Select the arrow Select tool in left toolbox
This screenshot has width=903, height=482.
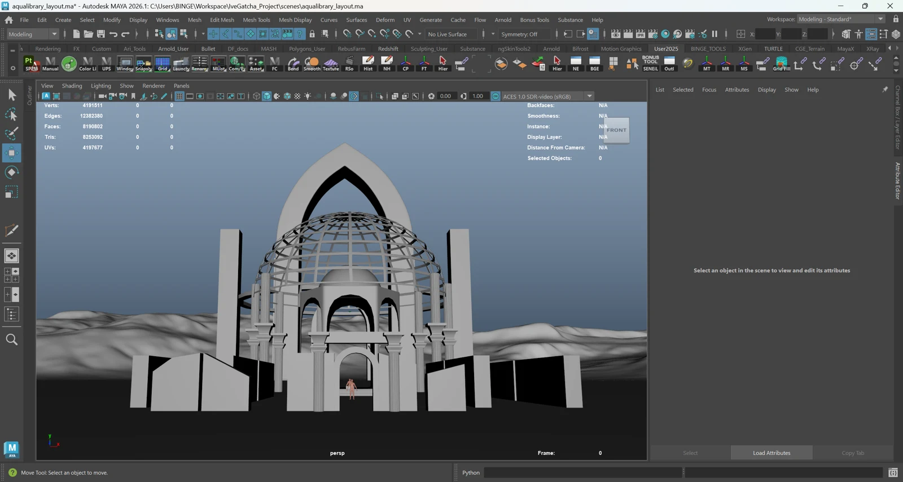[x=11, y=95]
